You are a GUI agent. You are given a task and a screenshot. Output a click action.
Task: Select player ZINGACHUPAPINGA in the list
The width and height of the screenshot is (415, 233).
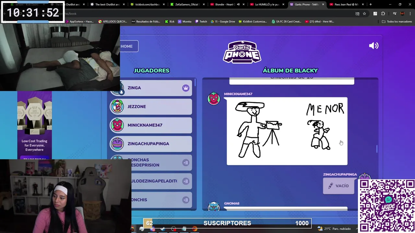151,144
